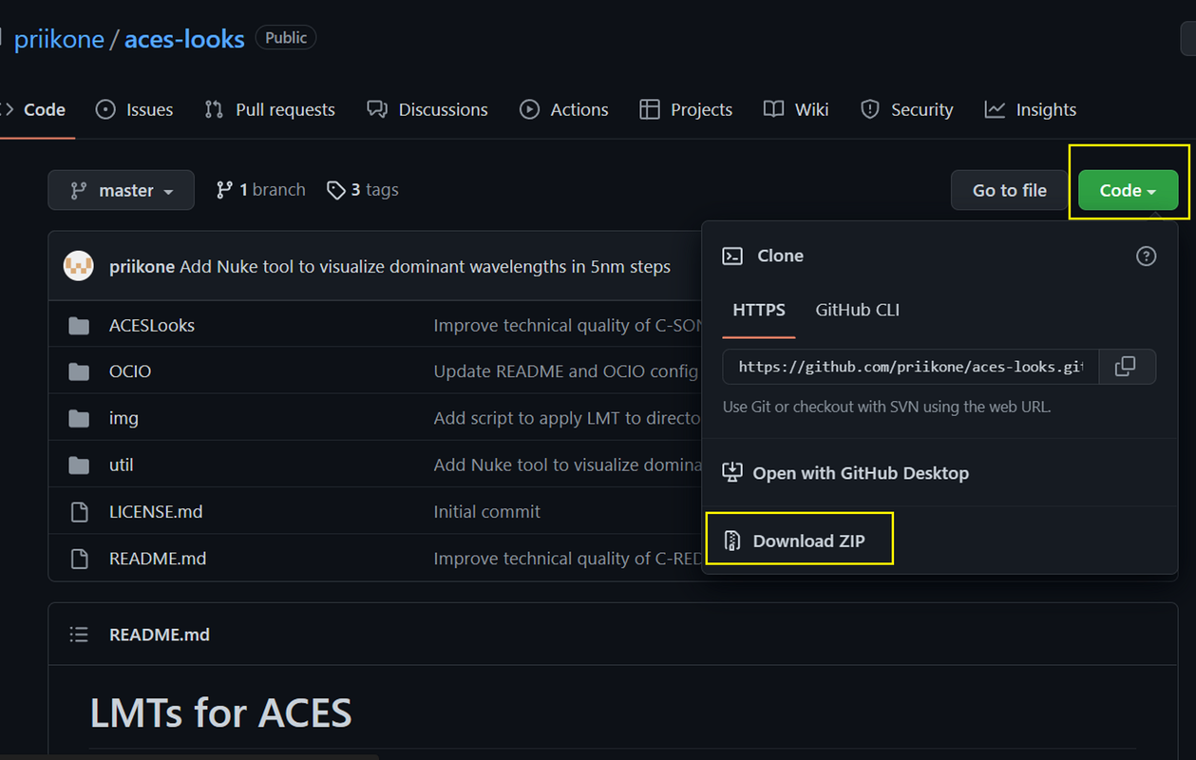Click the terminal icon beside Clone

click(x=732, y=256)
